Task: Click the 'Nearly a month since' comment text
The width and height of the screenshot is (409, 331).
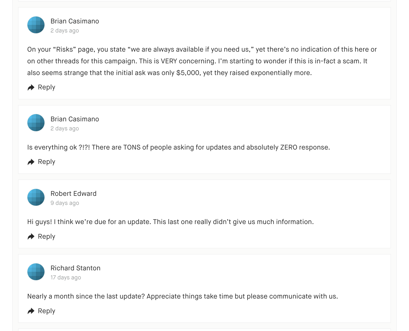Action: tap(182, 296)
